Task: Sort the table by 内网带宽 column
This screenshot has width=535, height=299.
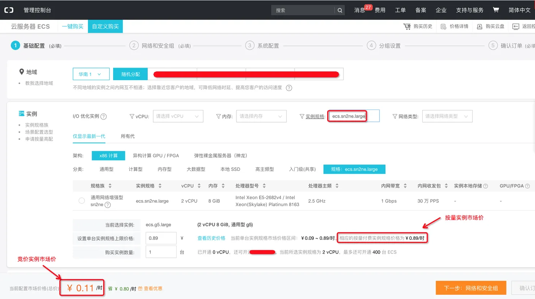Action: [405, 186]
